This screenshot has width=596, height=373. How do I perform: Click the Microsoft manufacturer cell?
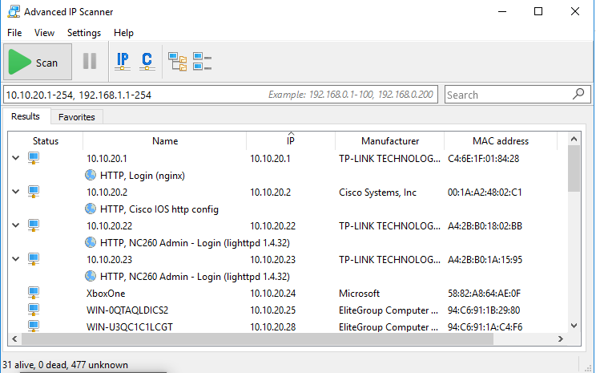point(359,293)
